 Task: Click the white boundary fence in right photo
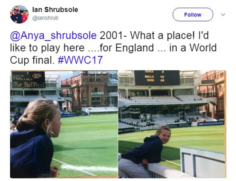click(x=202, y=161)
